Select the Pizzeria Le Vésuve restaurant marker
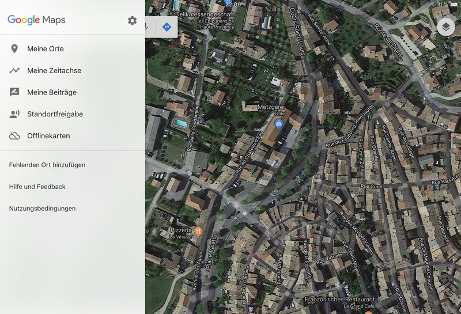Screen dimensions: 461x314 click(198, 232)
